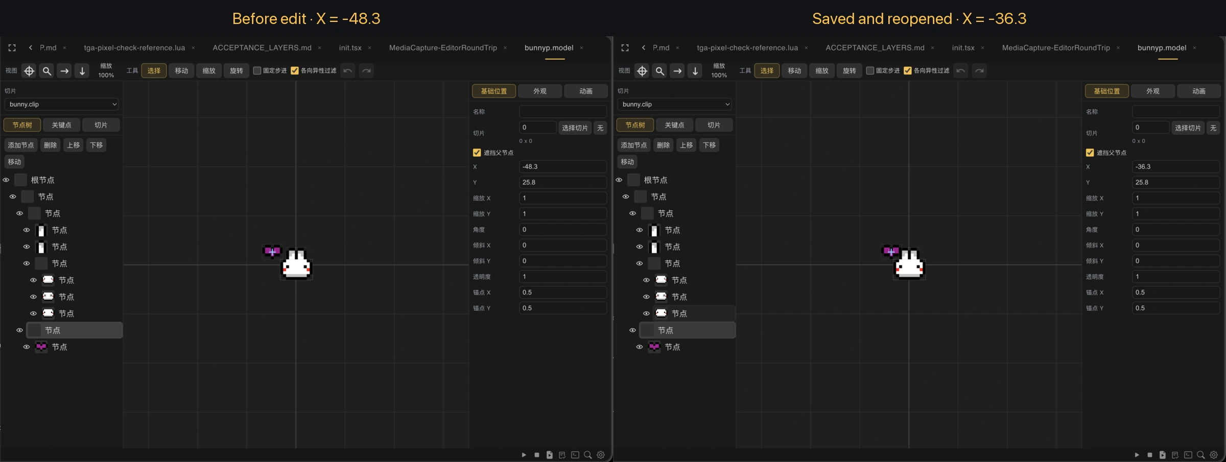1226x462 pixels.
Task: Switch to 关键点 tab in the left window
Action: coord(61,125)
